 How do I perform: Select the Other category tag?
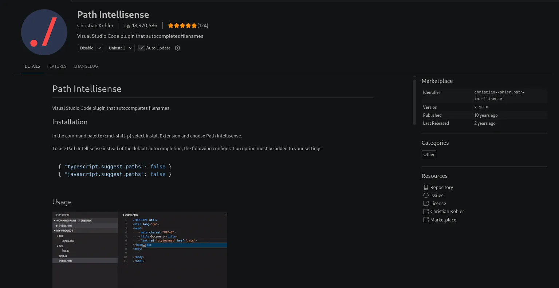[429, 155]
